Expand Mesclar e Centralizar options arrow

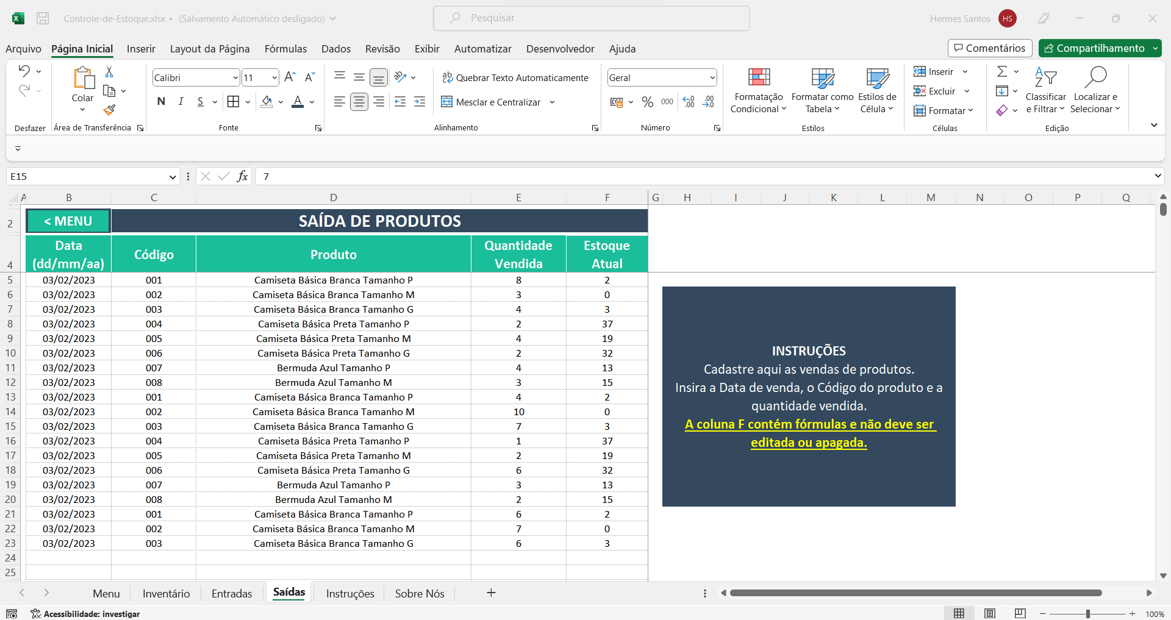click(552, 102)
